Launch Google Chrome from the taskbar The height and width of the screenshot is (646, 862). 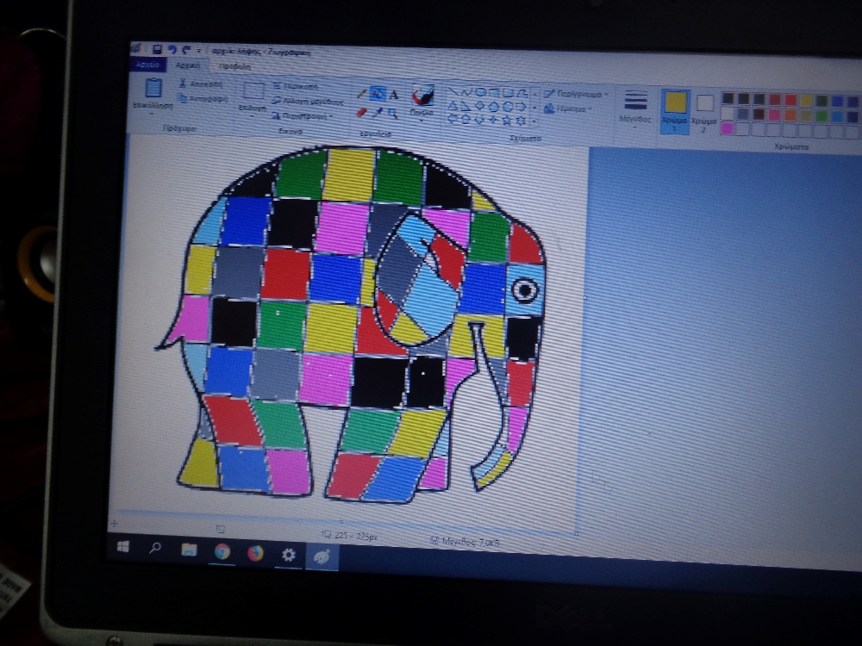[x=222, y=551]
